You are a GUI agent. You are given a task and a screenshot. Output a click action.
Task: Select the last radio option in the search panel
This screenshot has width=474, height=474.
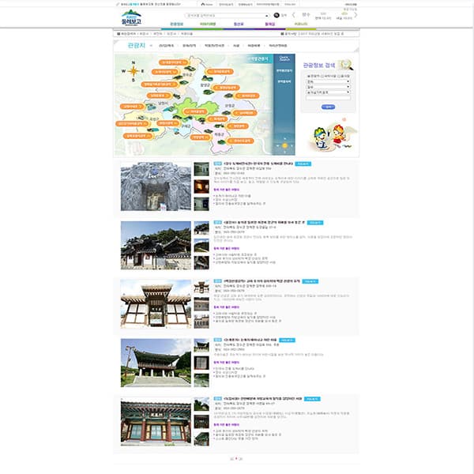coord(339,76)
